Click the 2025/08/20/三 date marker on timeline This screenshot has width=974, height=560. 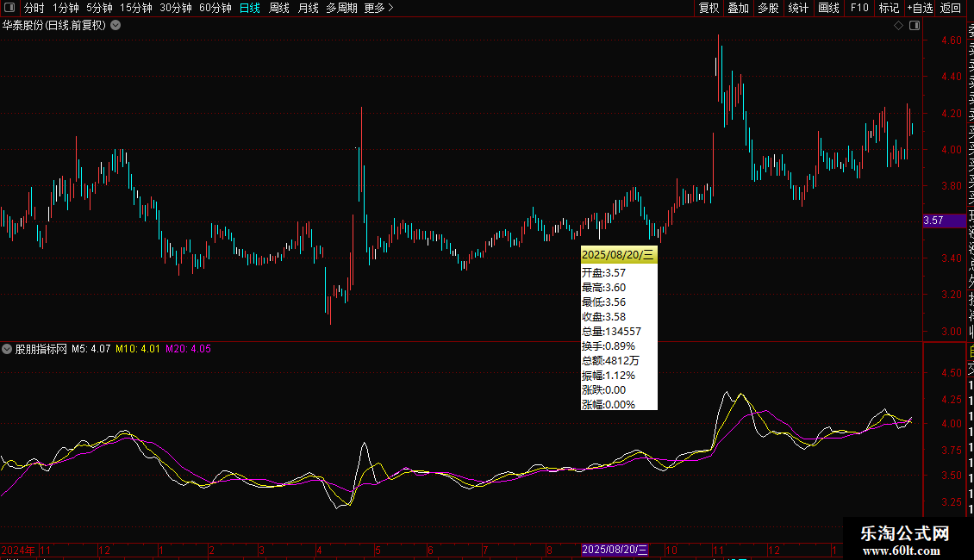615,550
